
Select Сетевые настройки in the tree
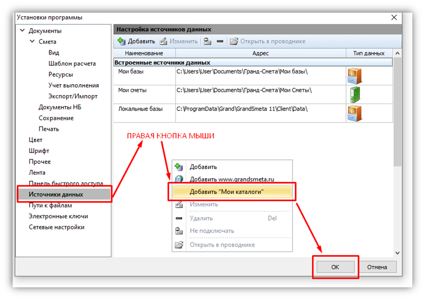point(57,227)
